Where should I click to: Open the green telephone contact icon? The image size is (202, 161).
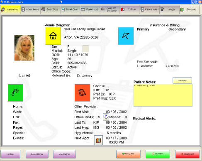click(15, 93)
